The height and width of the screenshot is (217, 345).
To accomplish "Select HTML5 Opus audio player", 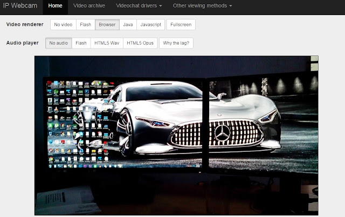I will [x=140, y=43].
